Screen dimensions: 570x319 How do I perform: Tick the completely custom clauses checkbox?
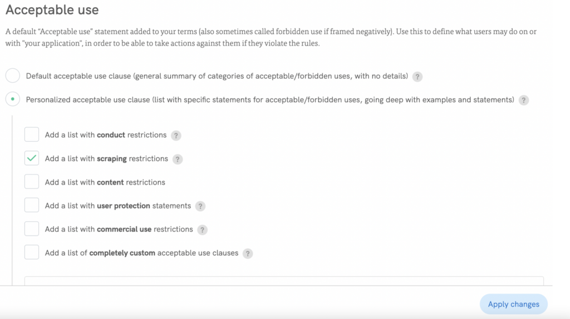click(x=32, y=252)
